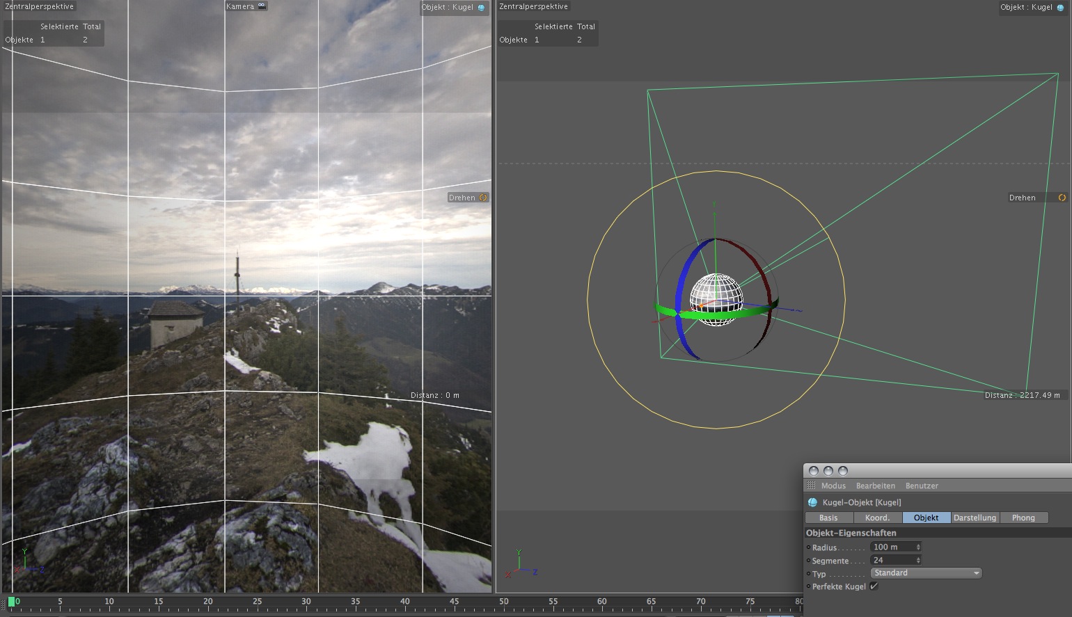Click the grip handle icon beside Modus

click(x=811, y=486)
